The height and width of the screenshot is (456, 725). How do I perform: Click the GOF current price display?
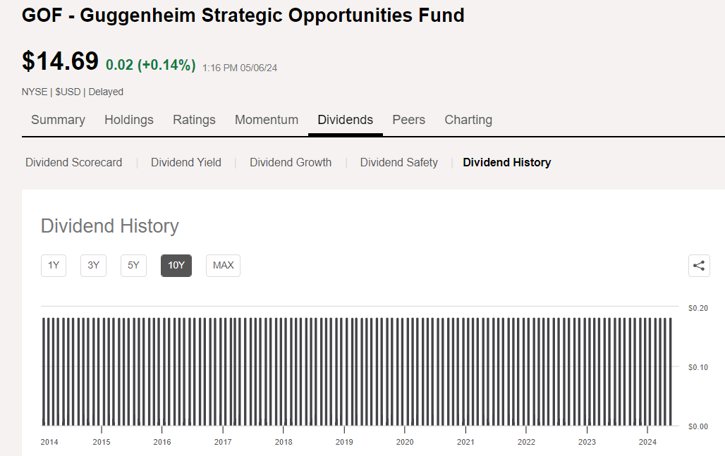60,61
